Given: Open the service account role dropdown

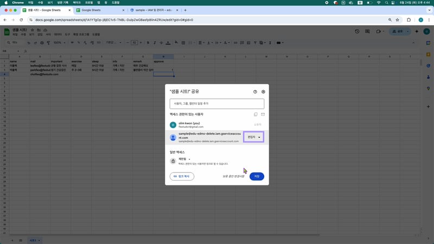Looking at the screenshot, I should 253,137.
